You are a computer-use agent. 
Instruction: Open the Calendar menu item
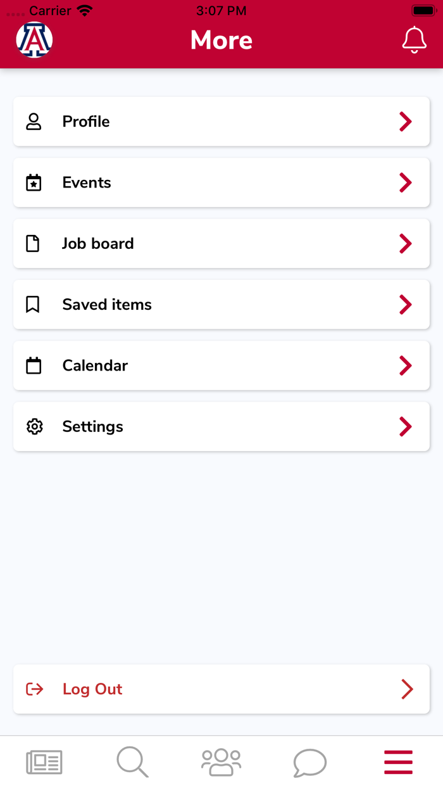click(95, 365)
